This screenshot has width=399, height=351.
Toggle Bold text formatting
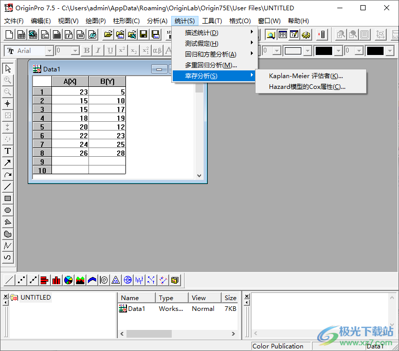click(87, 50)
